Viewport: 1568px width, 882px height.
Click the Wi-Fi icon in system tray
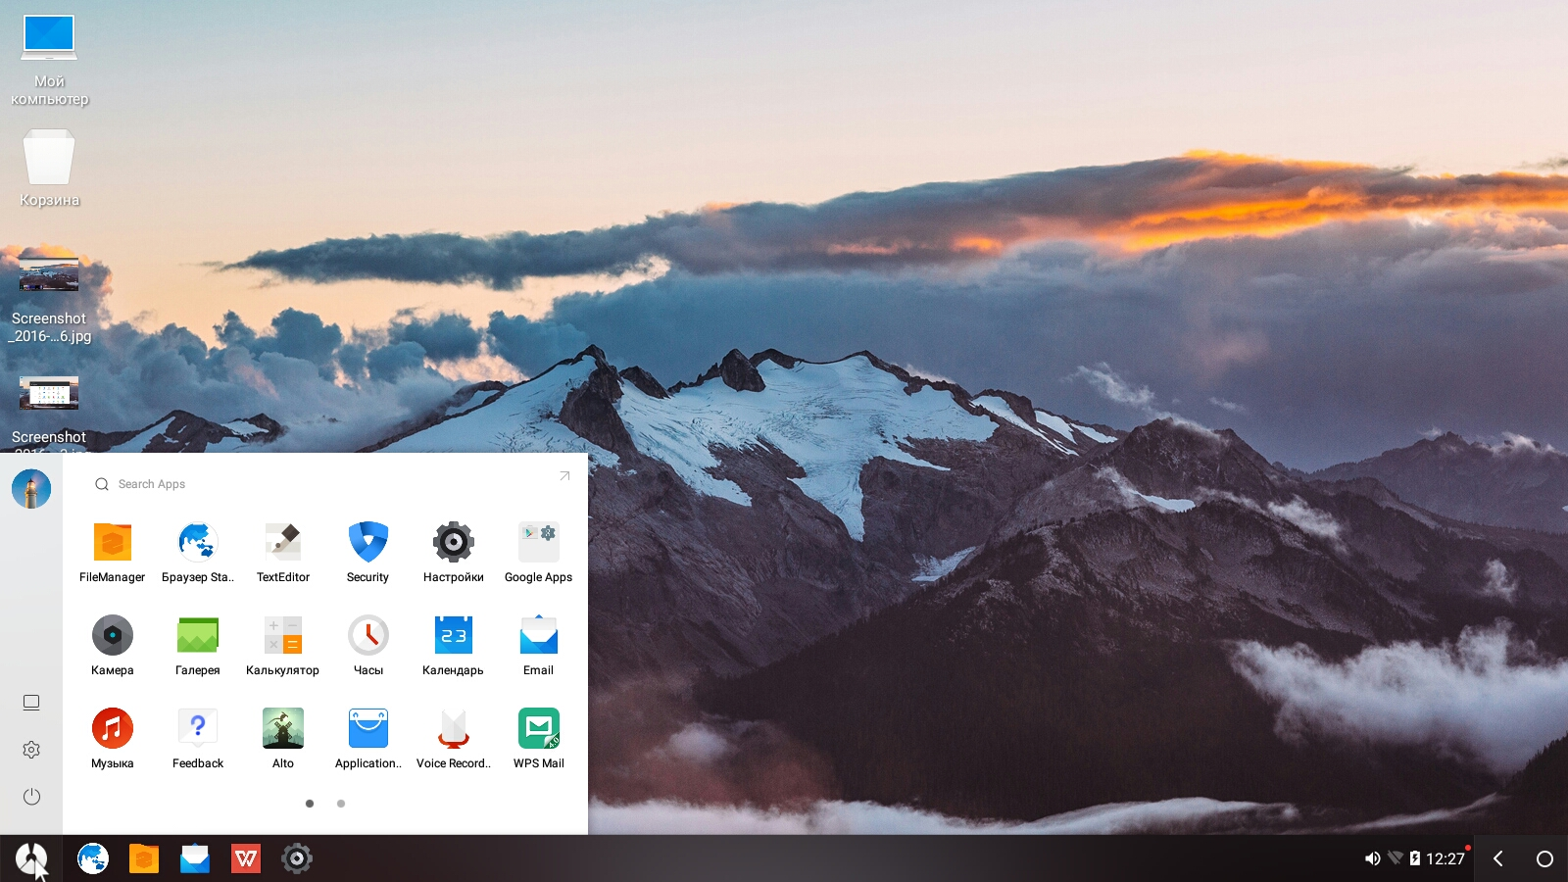(1396, 858)
